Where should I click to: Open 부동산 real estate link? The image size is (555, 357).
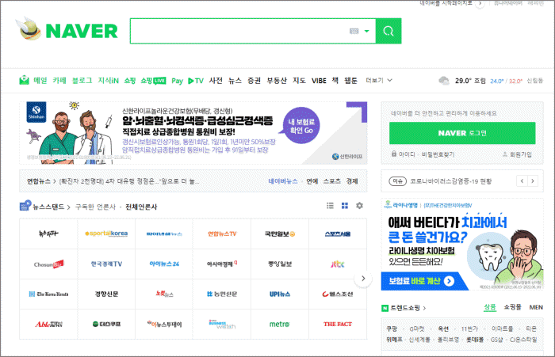[x=277, y=80]
